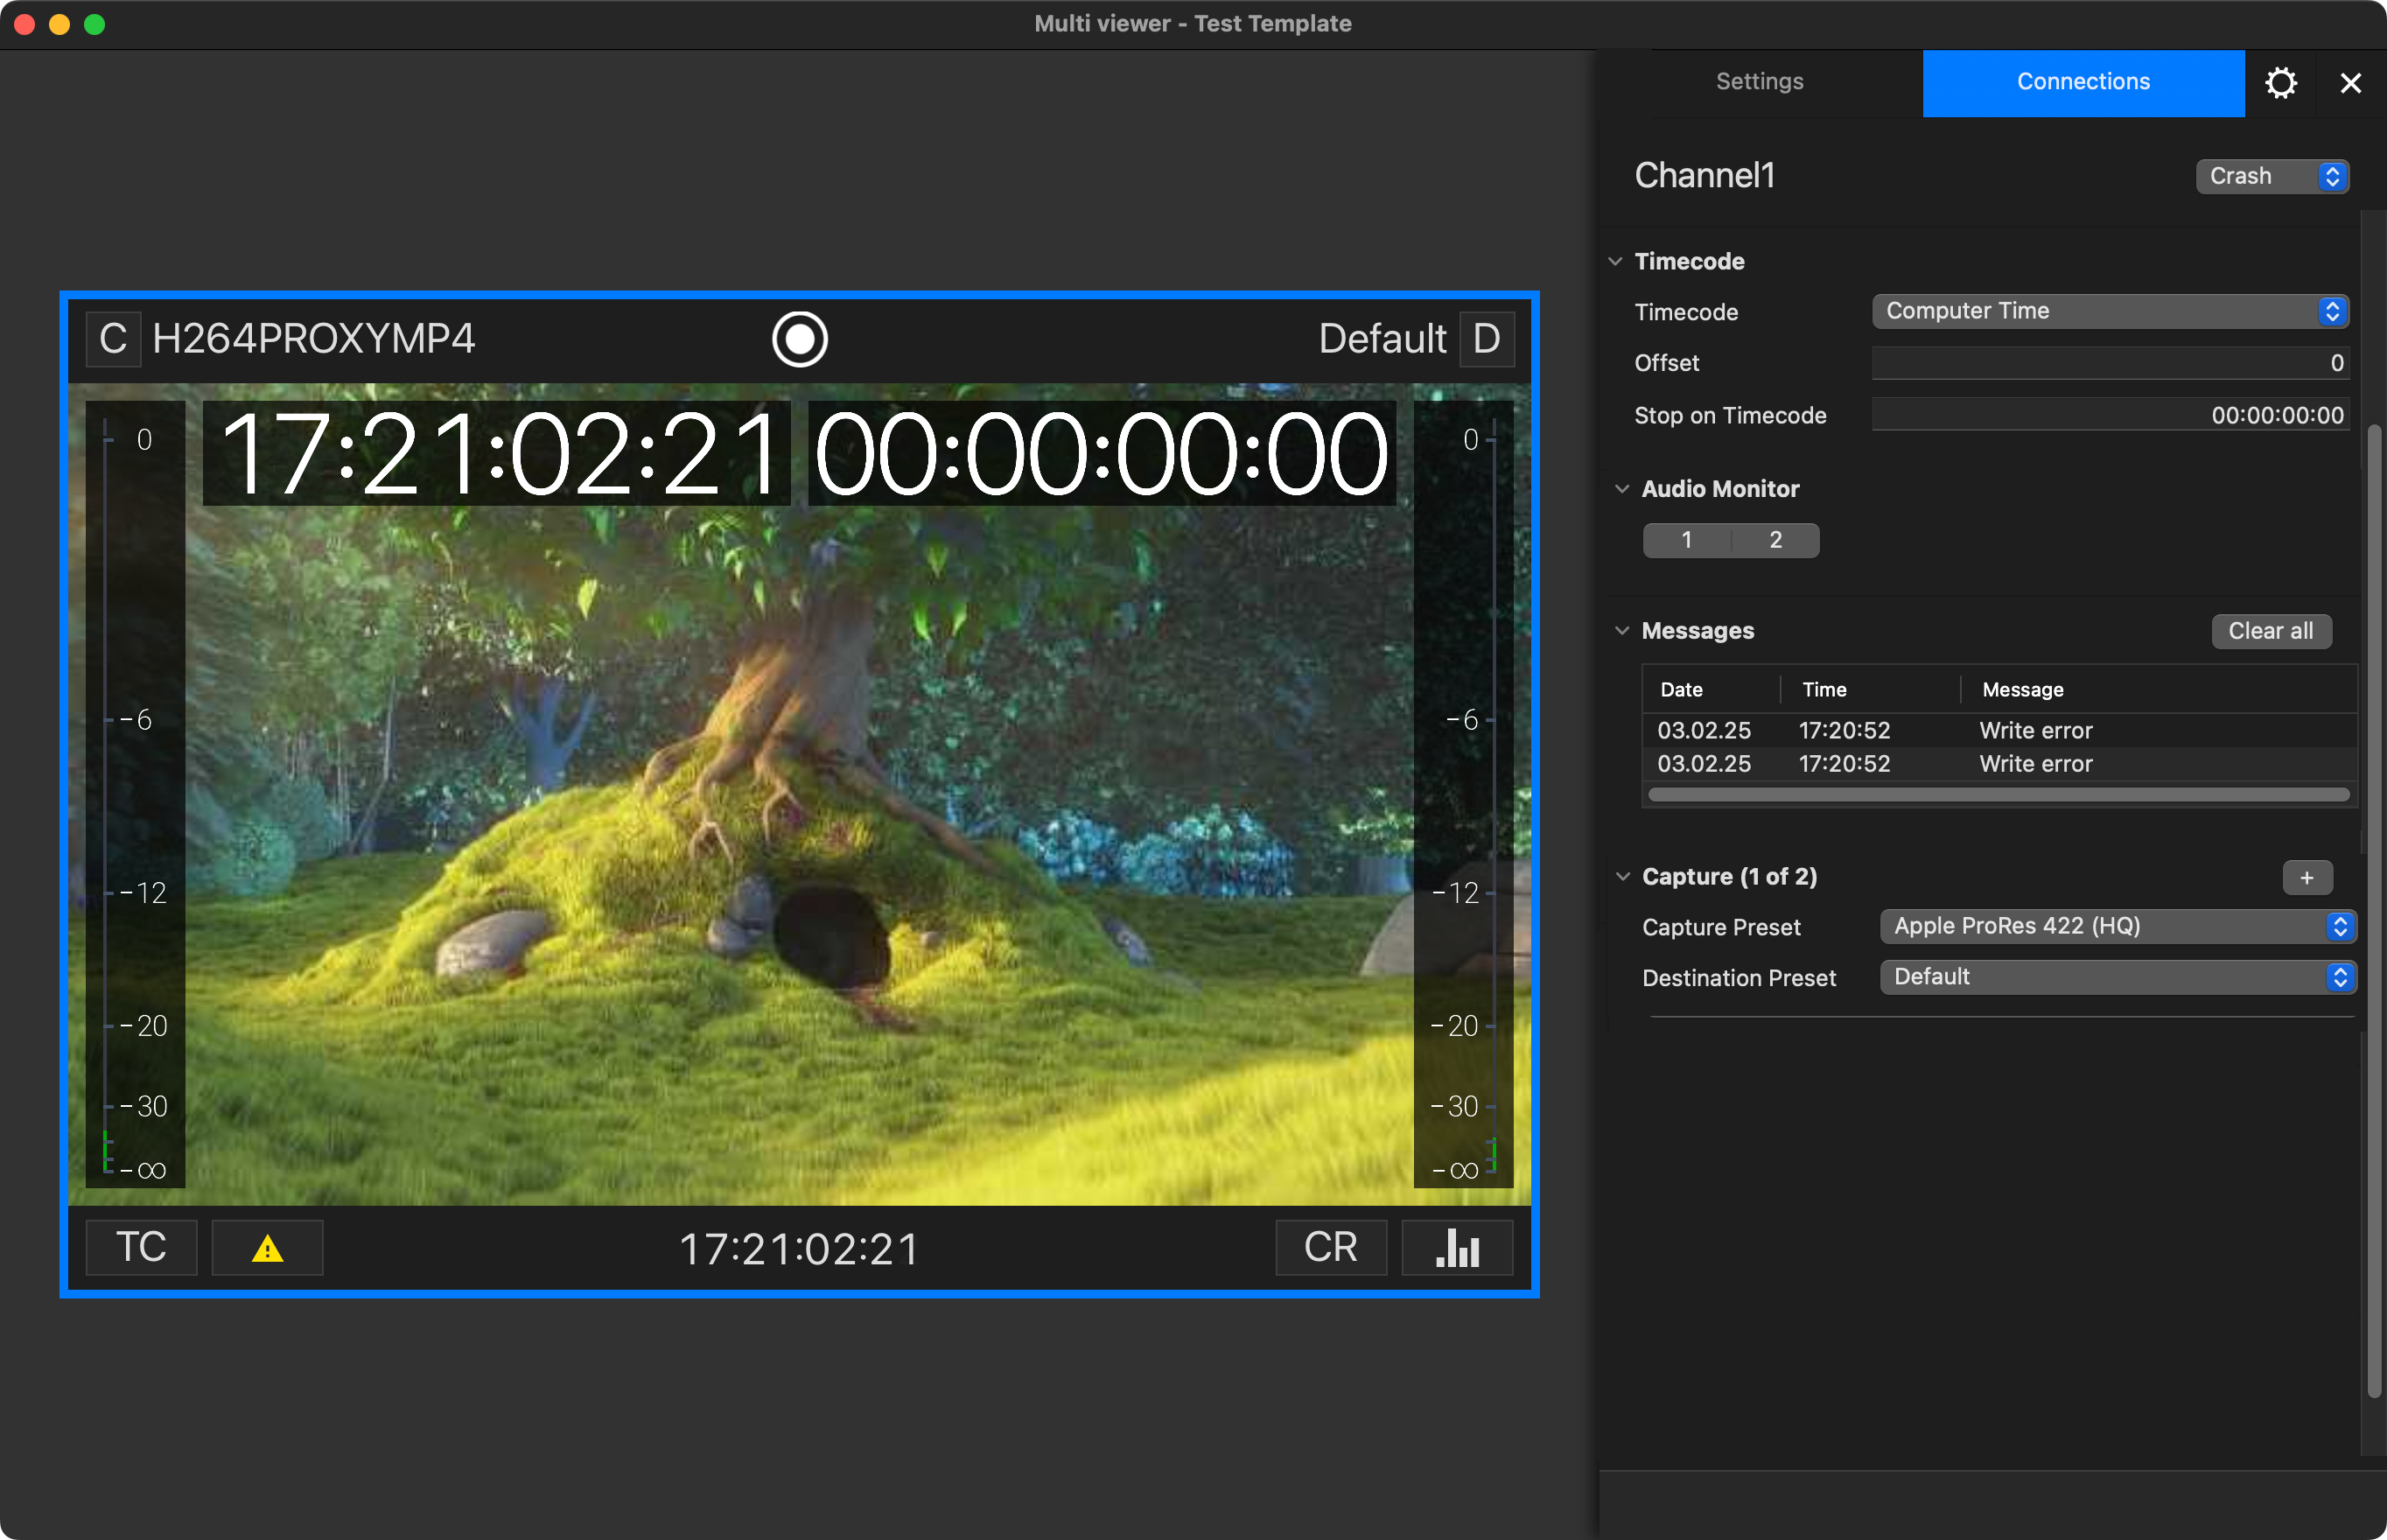Viewport: 2387px width, 1540px height.
Task: Collapse the Messages section
Action: (1622, 631)
